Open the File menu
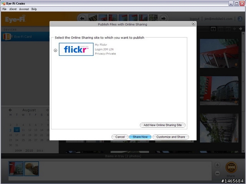This screenshot has height=184, width=246. click(x=4, y=9)
